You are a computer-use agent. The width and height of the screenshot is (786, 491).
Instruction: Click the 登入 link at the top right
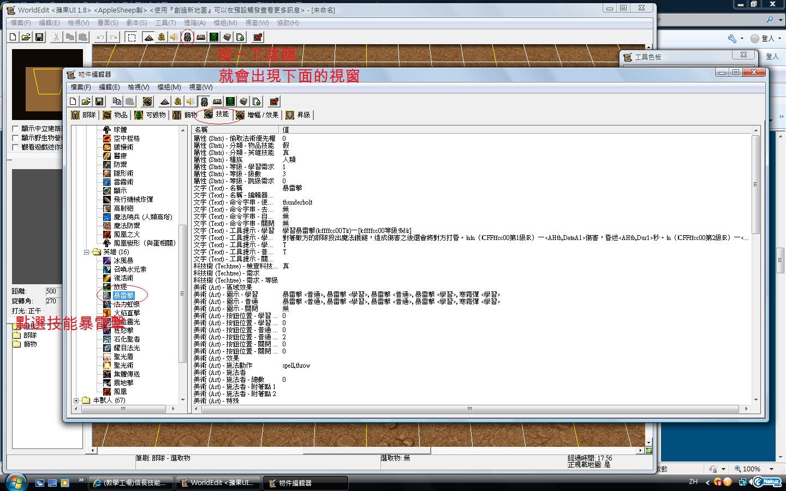click(767, 38)
